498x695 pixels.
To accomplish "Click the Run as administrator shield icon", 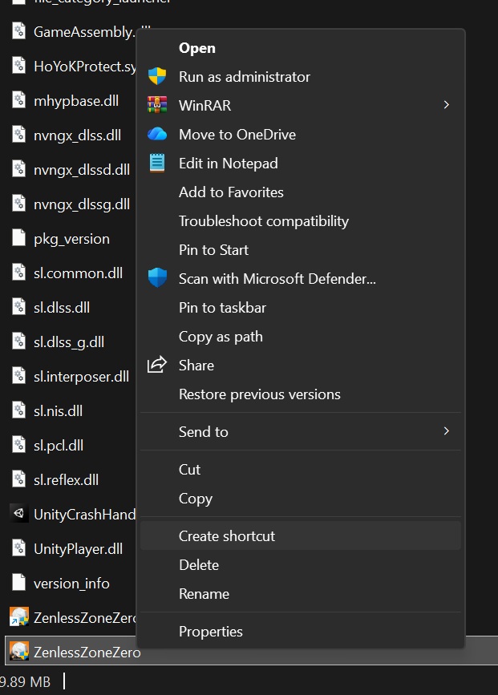I will [x=157, y=77].
